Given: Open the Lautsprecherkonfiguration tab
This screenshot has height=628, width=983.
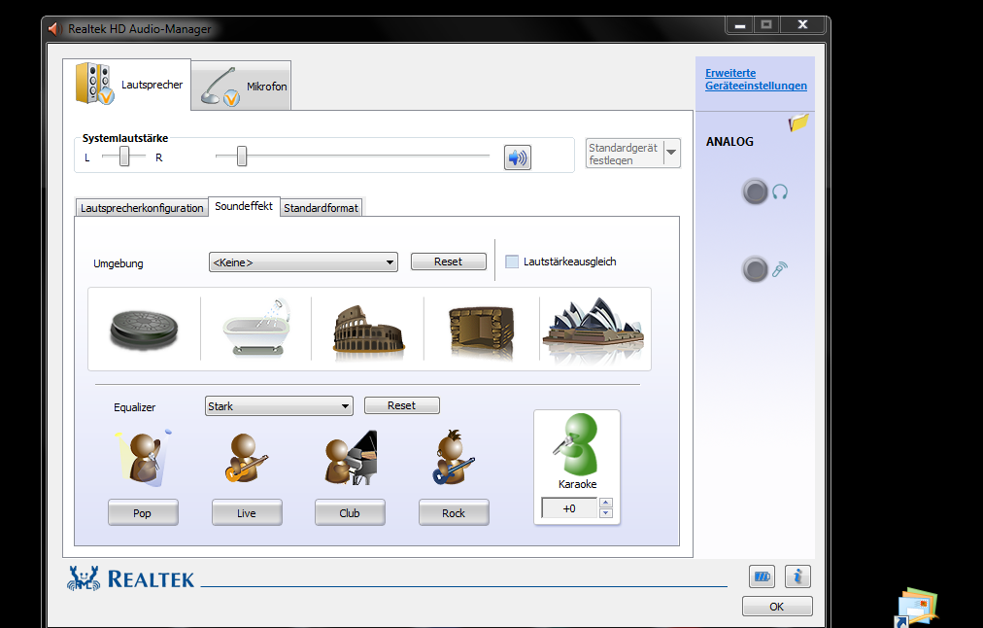Looking at the screenshot, I should tap(142, 208).
